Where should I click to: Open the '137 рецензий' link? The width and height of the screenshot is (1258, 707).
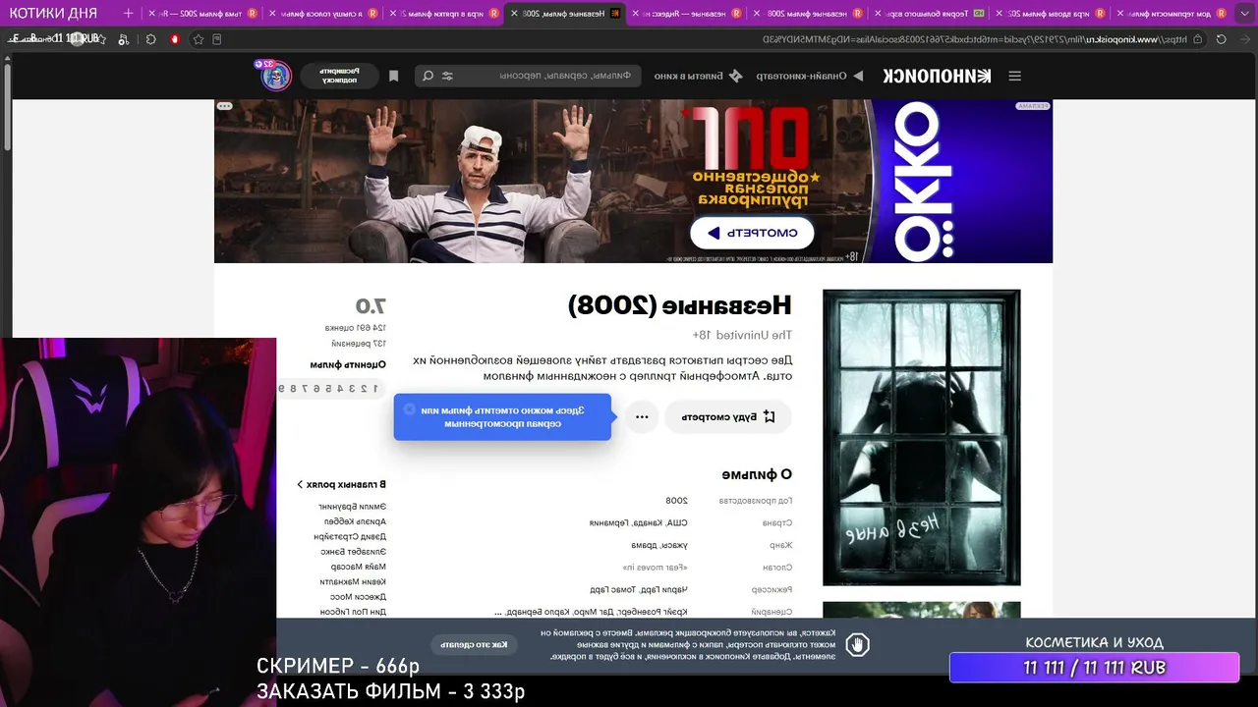click(x=359, y=344)
